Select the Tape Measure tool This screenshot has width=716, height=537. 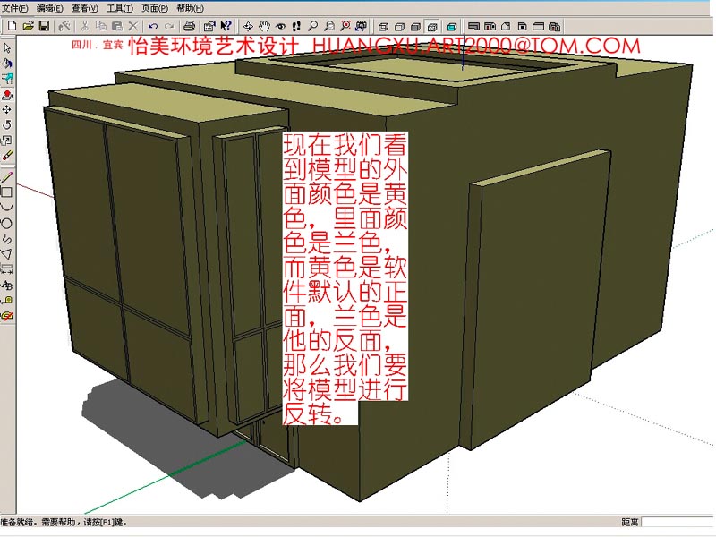coord(7,301)
